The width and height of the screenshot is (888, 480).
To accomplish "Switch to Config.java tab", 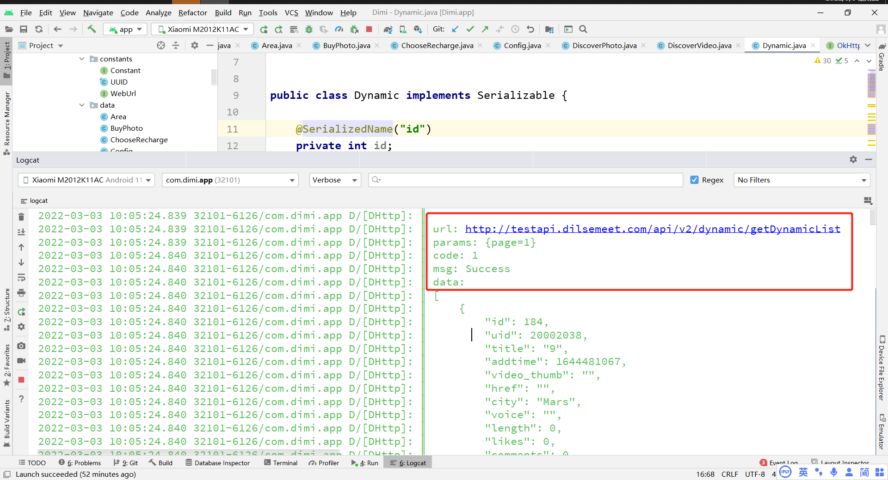I will point(522,45).
